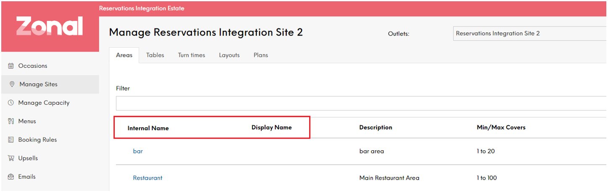Click into the Filter text field
This screenshot has width=608, height=196.
point(362,103)
